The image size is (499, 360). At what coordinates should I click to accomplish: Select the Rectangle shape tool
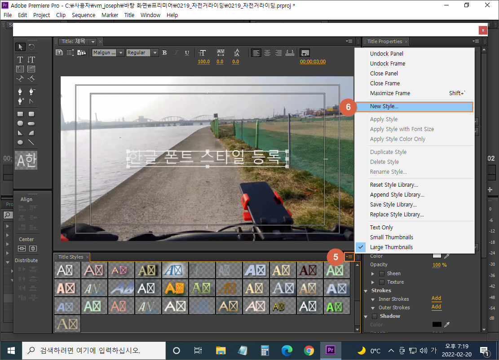click(20, 114)
